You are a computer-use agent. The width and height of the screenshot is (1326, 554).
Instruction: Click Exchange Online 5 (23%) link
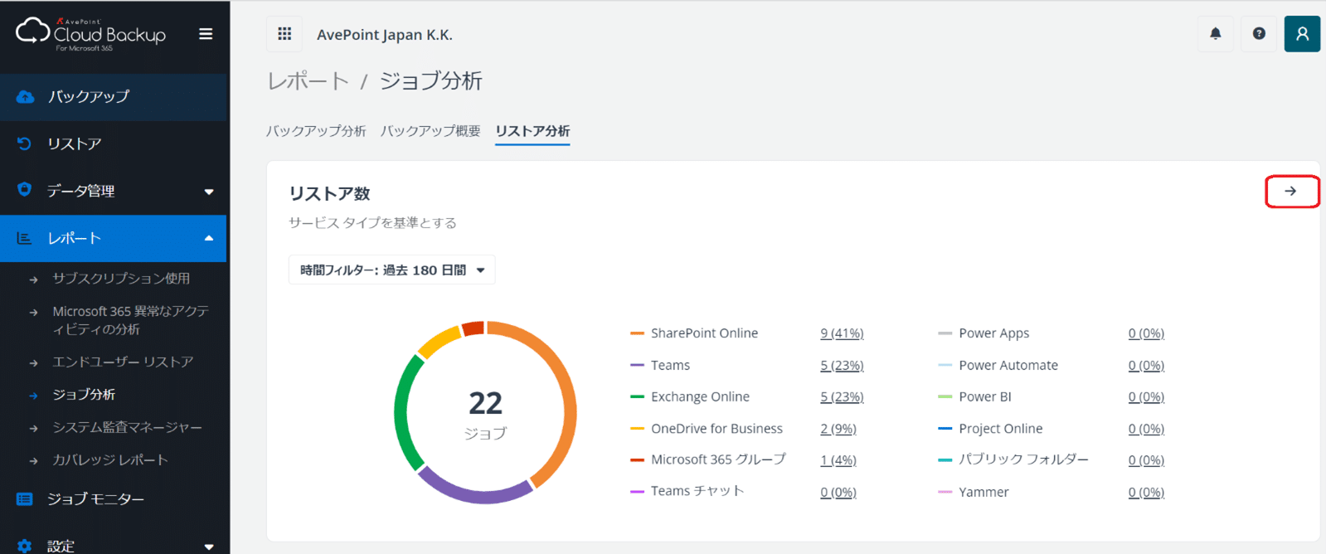842,397
